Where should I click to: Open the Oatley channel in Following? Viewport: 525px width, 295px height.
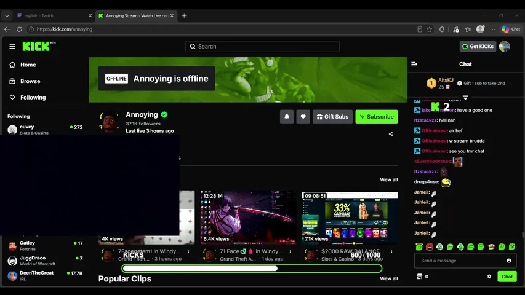click(x=45, y=246)
